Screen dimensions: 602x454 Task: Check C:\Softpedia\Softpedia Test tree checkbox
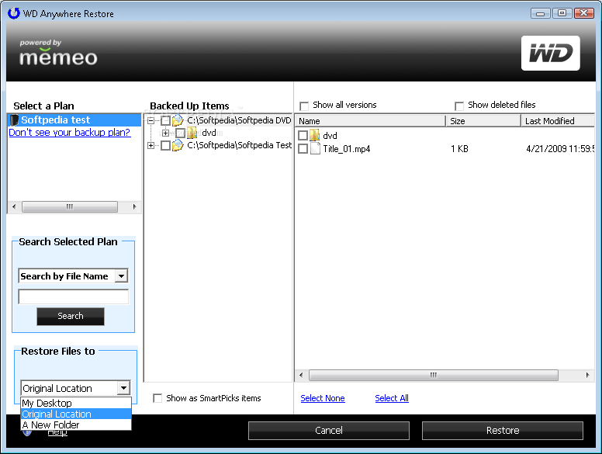[165, 146]
